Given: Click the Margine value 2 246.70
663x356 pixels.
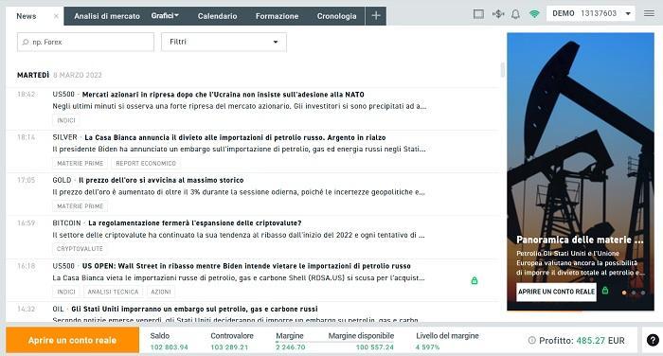Looking at the screenshot, I should tap(291, 347).
